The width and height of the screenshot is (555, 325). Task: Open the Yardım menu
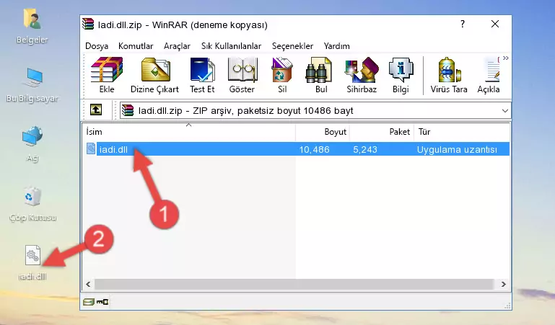click(x=336, y=46)
